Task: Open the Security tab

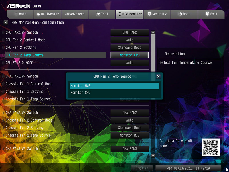Action: tap(157, 14)
